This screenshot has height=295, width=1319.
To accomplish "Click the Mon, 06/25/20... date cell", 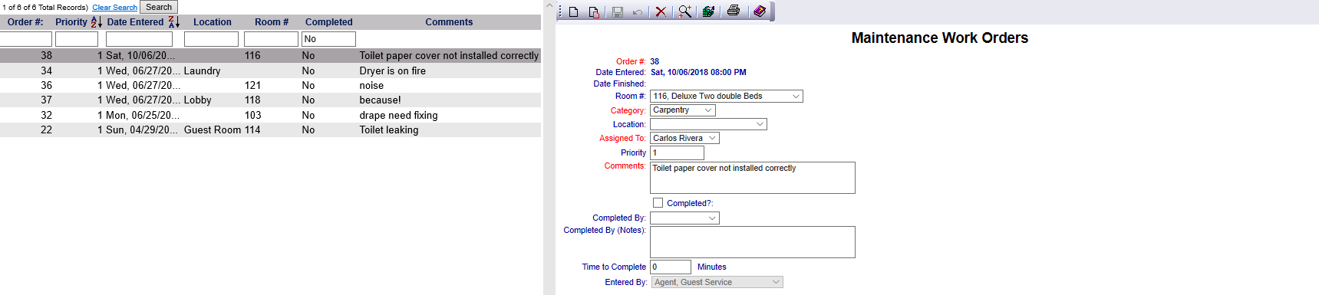I will 143,115.
